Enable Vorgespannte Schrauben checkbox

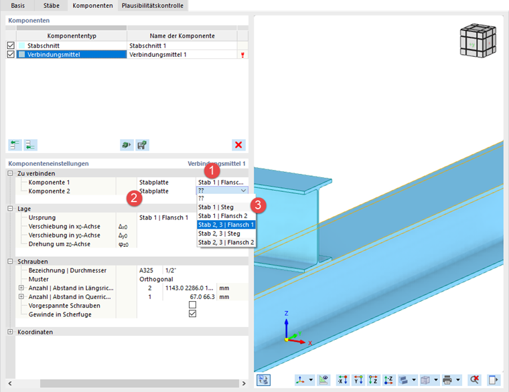pos(192,305)
